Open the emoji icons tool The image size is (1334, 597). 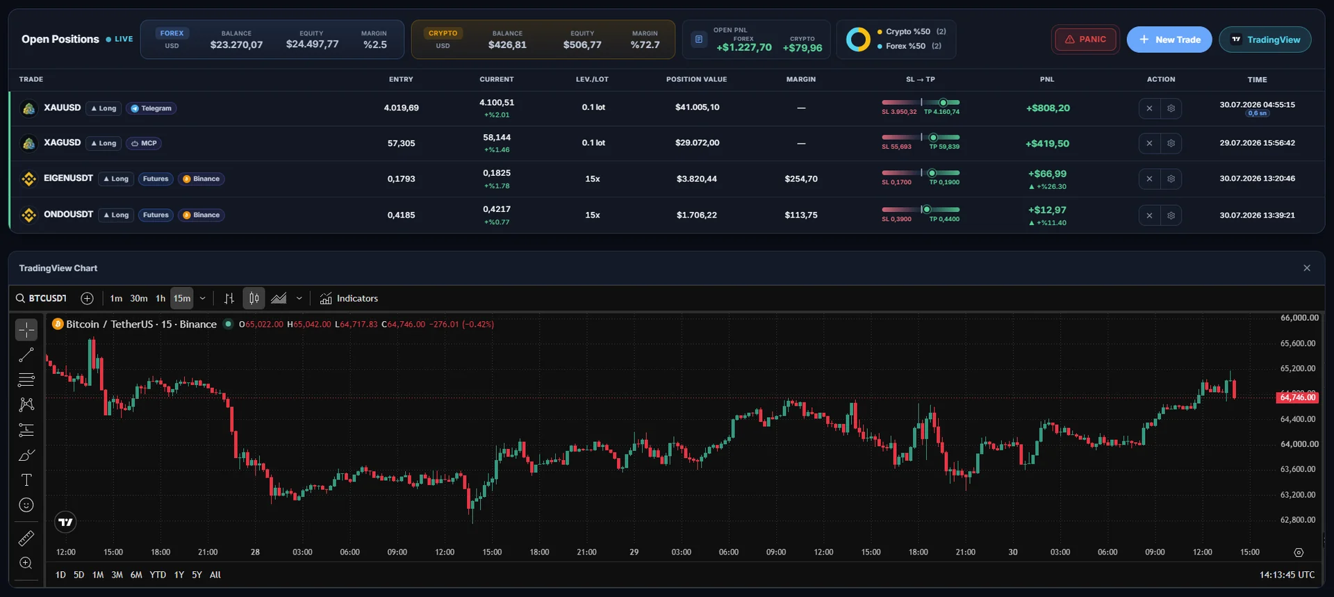coord(26,505)
